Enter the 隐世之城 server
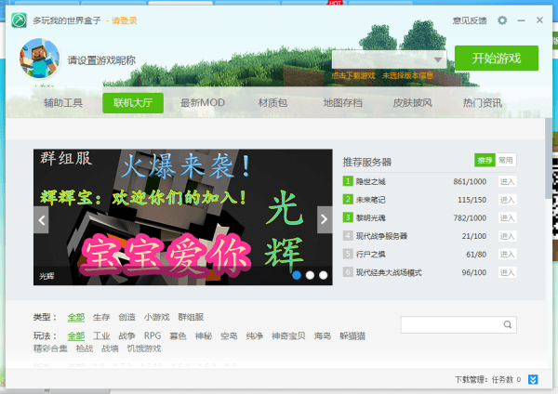The height and width of the screenshot is (394, 558). click(507, 182)
